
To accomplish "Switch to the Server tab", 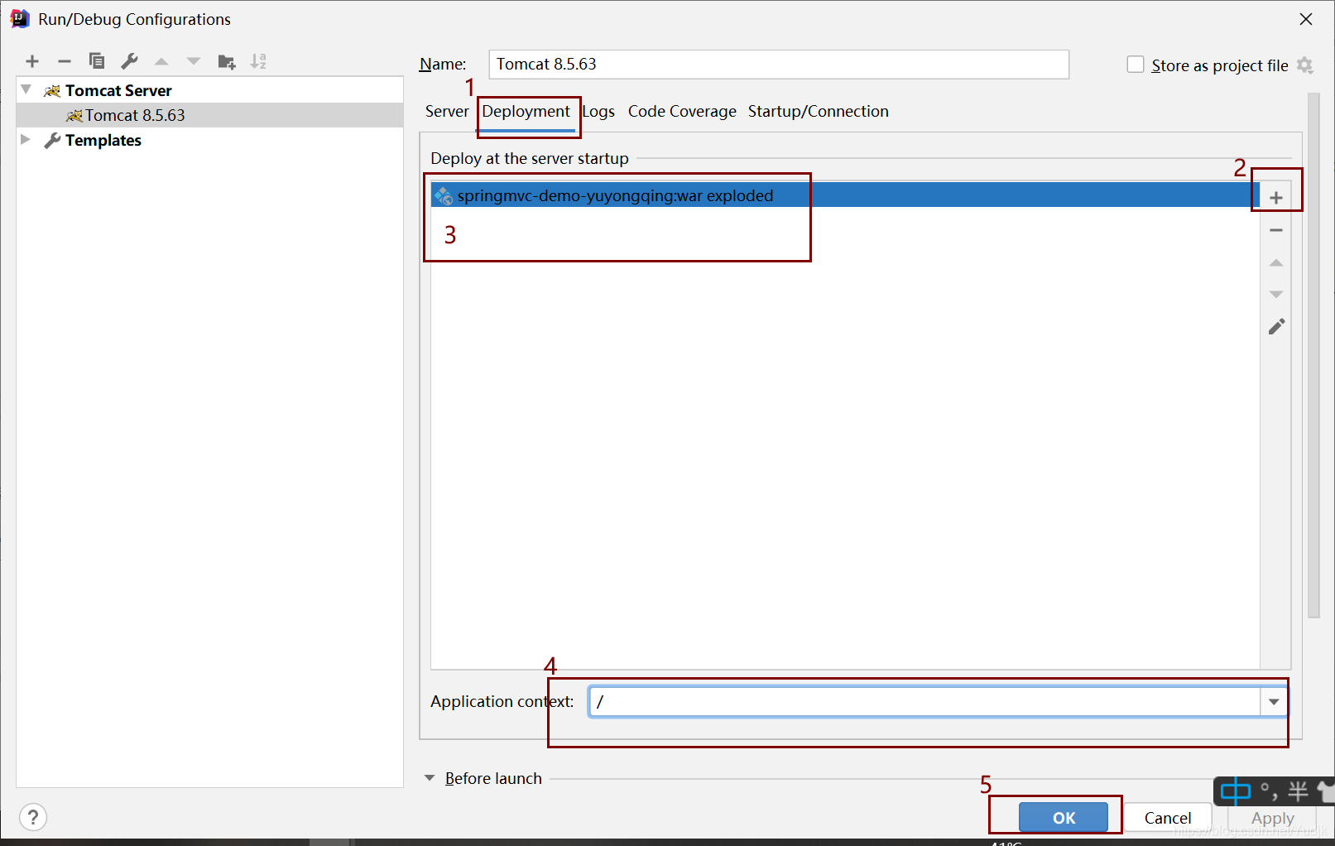I will pos(447,112).
